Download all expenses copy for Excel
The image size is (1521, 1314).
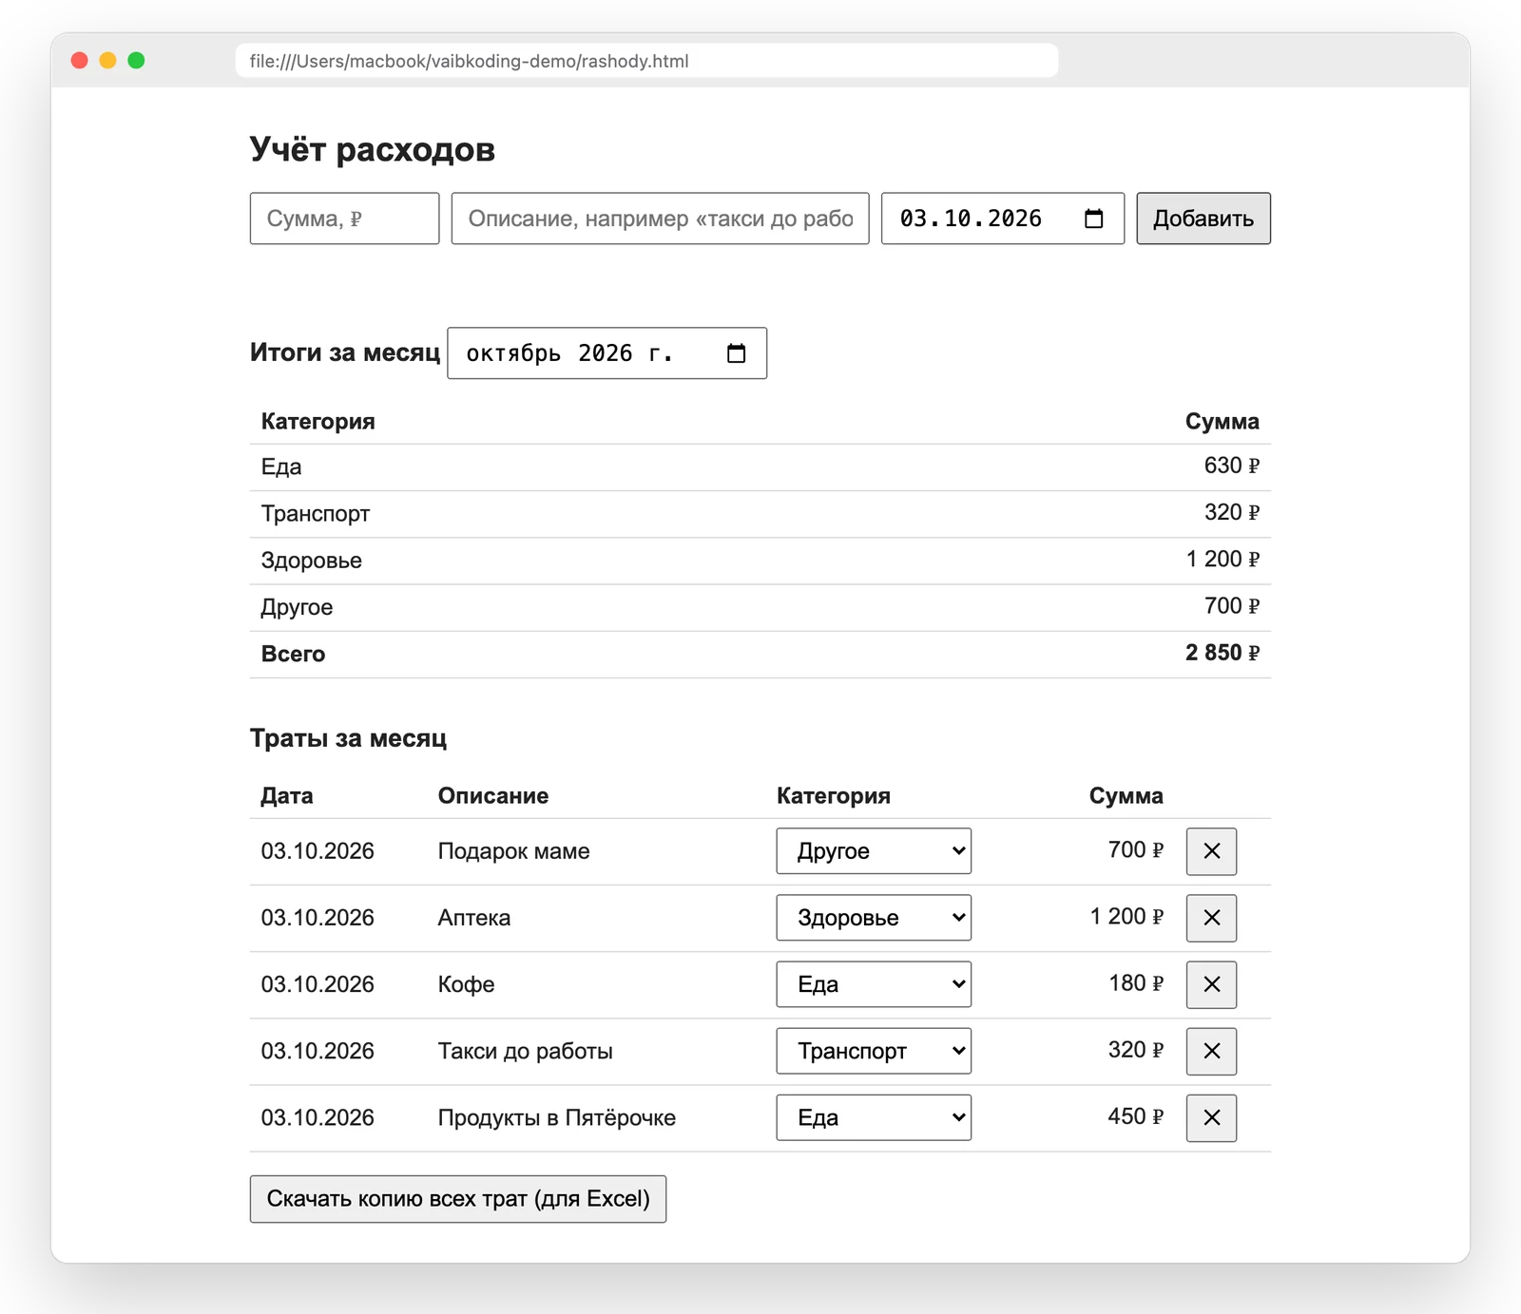[458, 1199]
